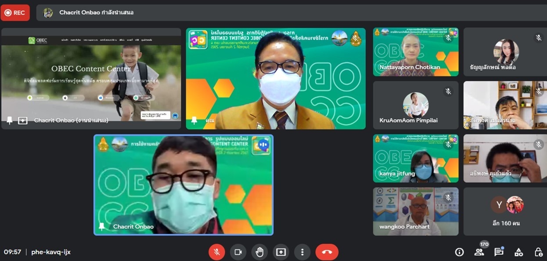Image resolution: width=547 pixels, height=261 pixels.
Task: Click the pin icon on Chacrit Onbao's video
Action: (102, 226)
